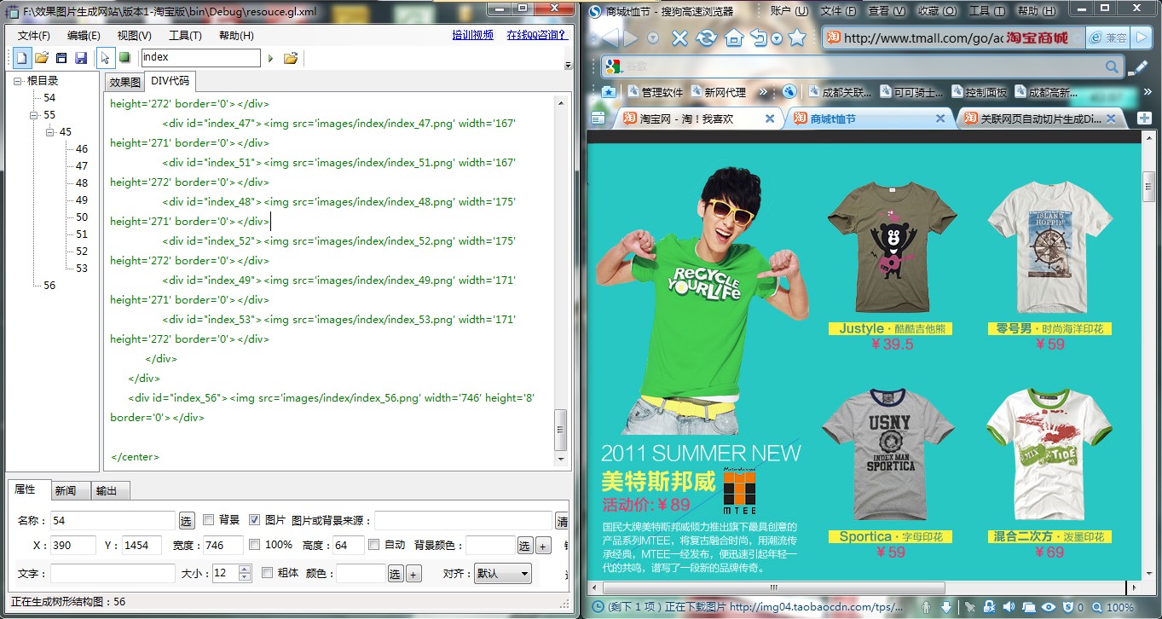Image resolution: width=1162 pixels, height=619 pixels.
Task: Select the green rectangle tool
Action: [x=124, y=58]
